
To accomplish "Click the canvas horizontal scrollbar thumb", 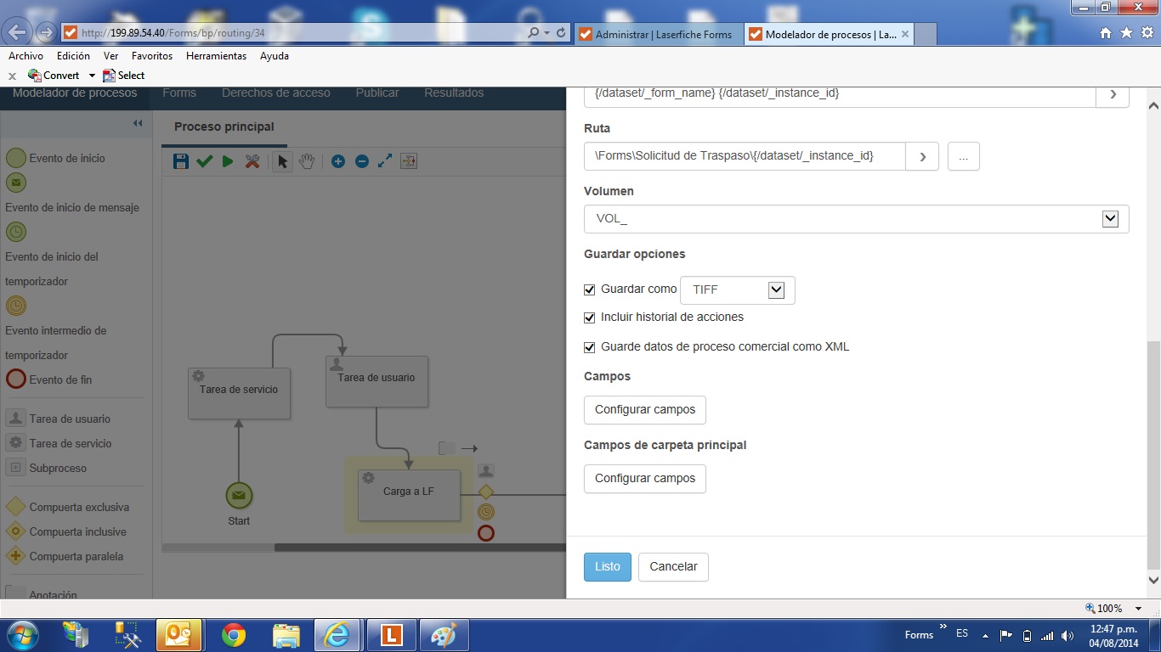I will [x=420, y=548].
